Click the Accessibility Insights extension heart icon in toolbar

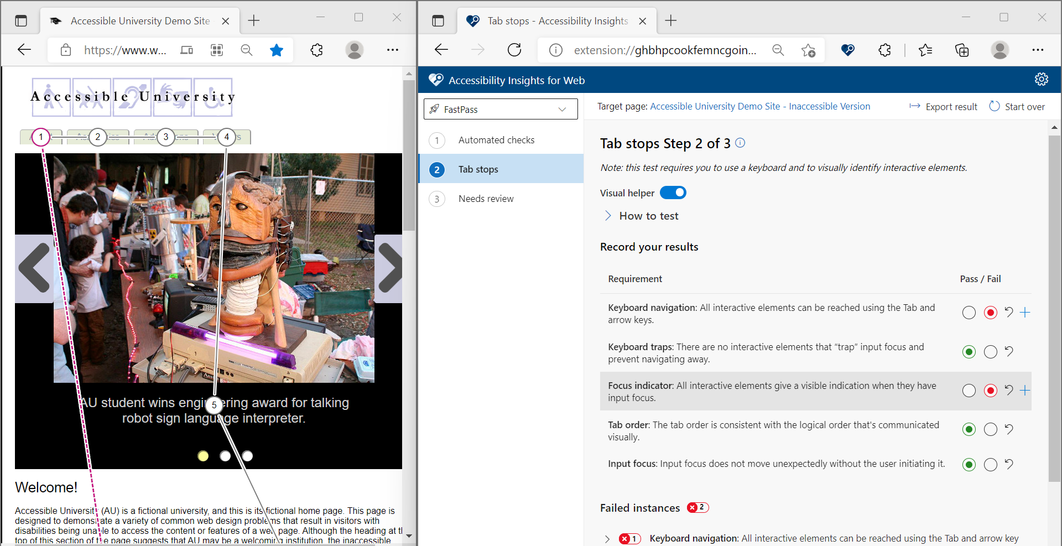tap(847, 50)
